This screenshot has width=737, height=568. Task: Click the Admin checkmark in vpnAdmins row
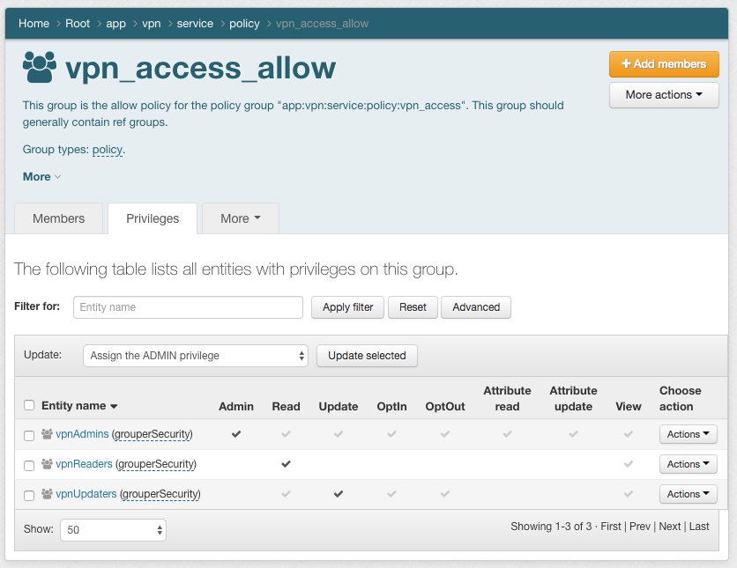click(x=235, y=434)
